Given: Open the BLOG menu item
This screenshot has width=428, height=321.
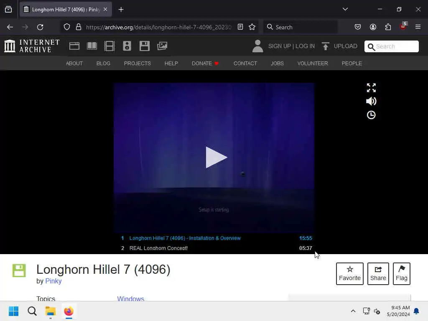Looking at the screenshot, I should [103, 64].
